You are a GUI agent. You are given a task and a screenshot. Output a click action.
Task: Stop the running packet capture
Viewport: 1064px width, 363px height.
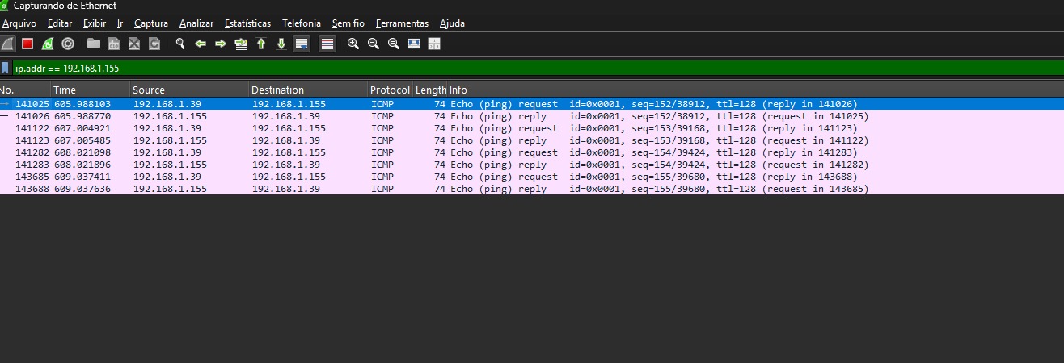click(27, 44)
